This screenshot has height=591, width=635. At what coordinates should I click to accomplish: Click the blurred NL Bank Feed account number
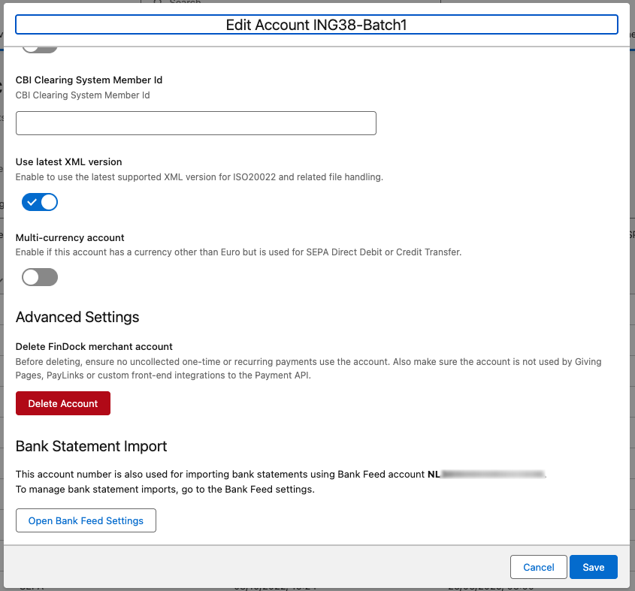pos(497,475)
